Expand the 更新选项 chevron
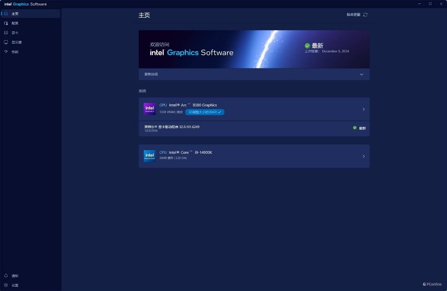Viewport: 447px width, 291px height. click(x=362, y=74)
